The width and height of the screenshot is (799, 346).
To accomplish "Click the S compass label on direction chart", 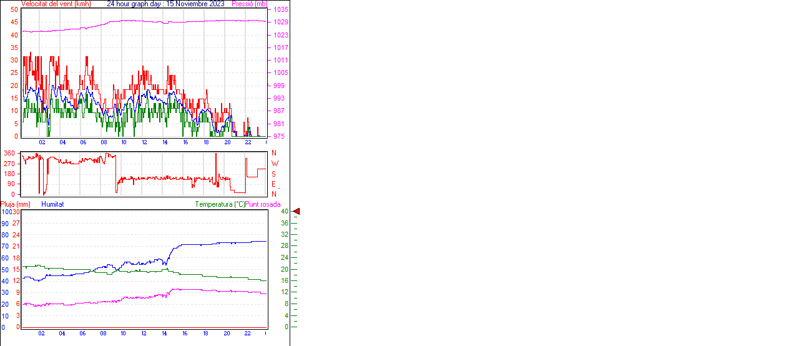I will [274, 174].
